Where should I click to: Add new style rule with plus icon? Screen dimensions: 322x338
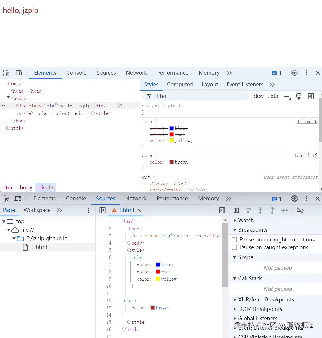point(287,96)
